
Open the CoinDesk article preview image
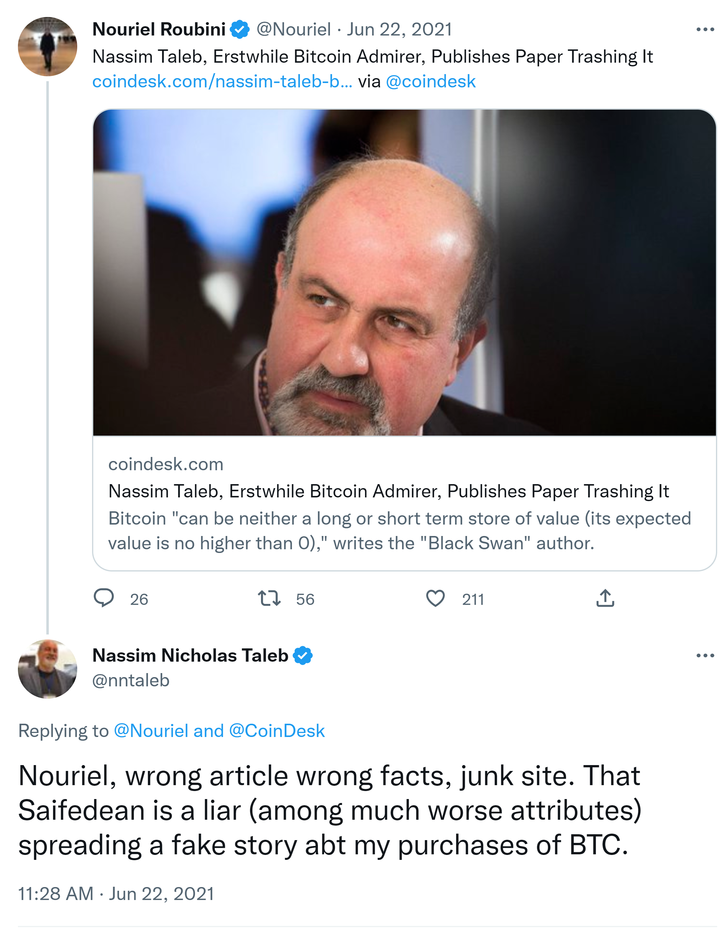coord(404,273)
